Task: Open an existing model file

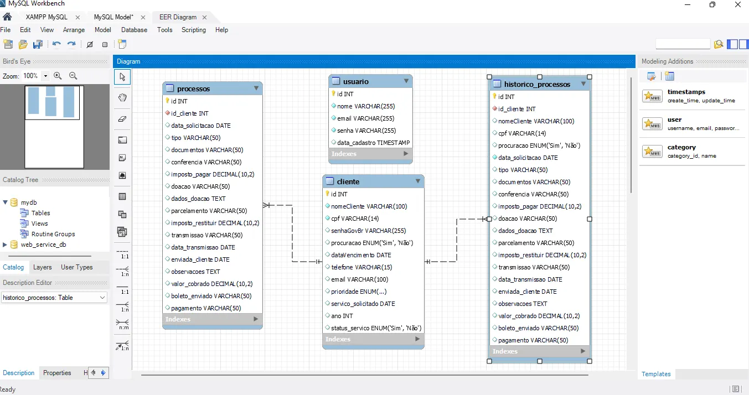Action: tap(23, 44)
